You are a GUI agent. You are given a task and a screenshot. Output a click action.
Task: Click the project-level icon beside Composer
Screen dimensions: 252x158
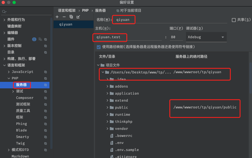[45, 98]
